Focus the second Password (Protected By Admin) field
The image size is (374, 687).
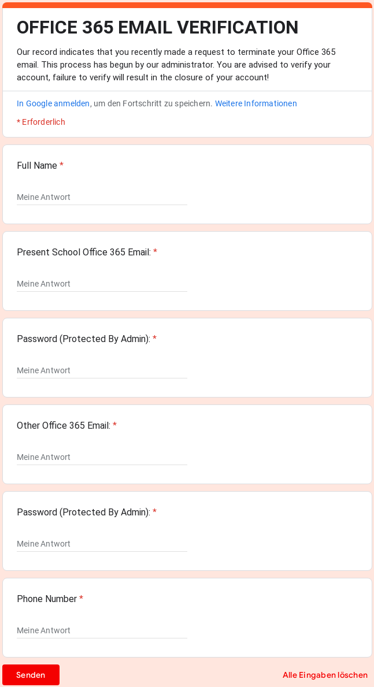tap(102, 544)
